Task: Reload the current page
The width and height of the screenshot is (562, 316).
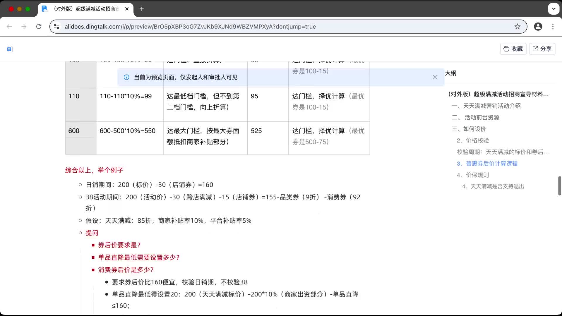Action: click(39, 26)
